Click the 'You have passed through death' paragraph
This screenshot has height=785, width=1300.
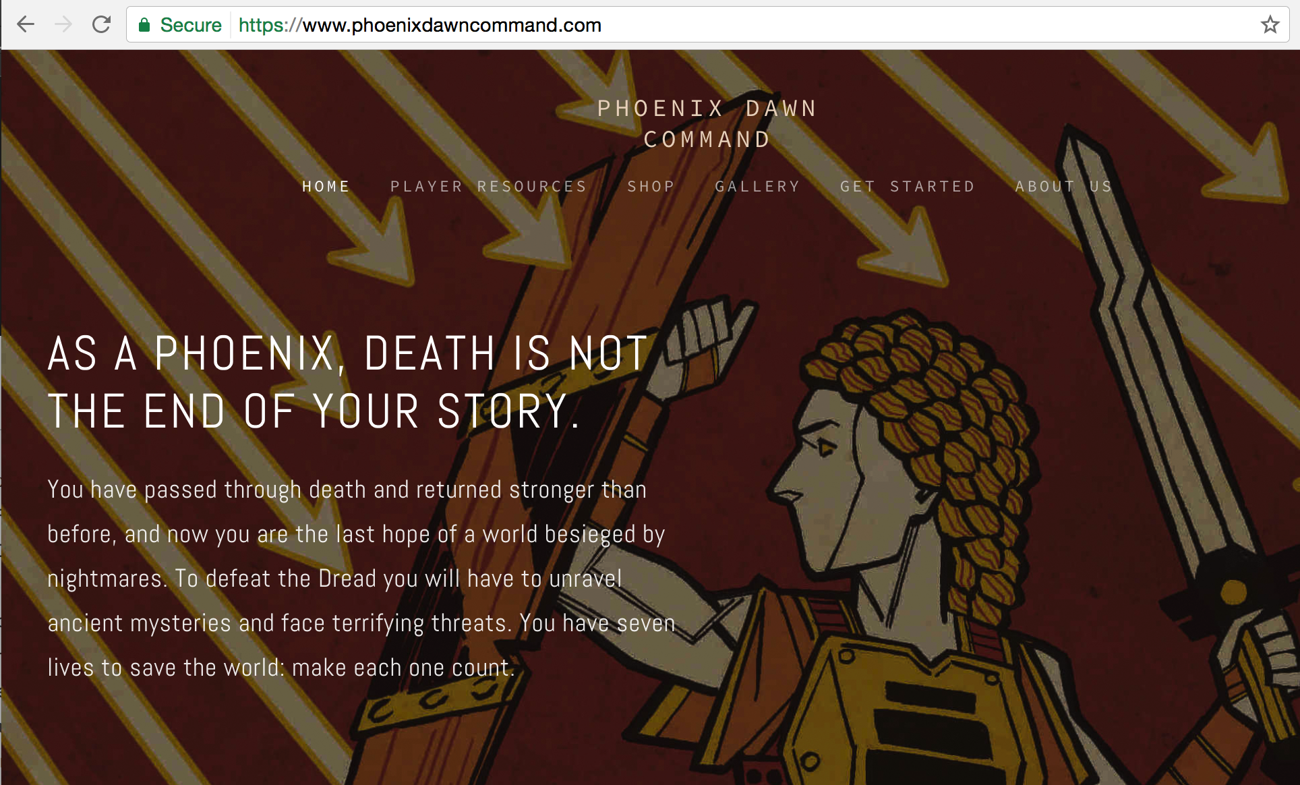(x=361, y=579)
